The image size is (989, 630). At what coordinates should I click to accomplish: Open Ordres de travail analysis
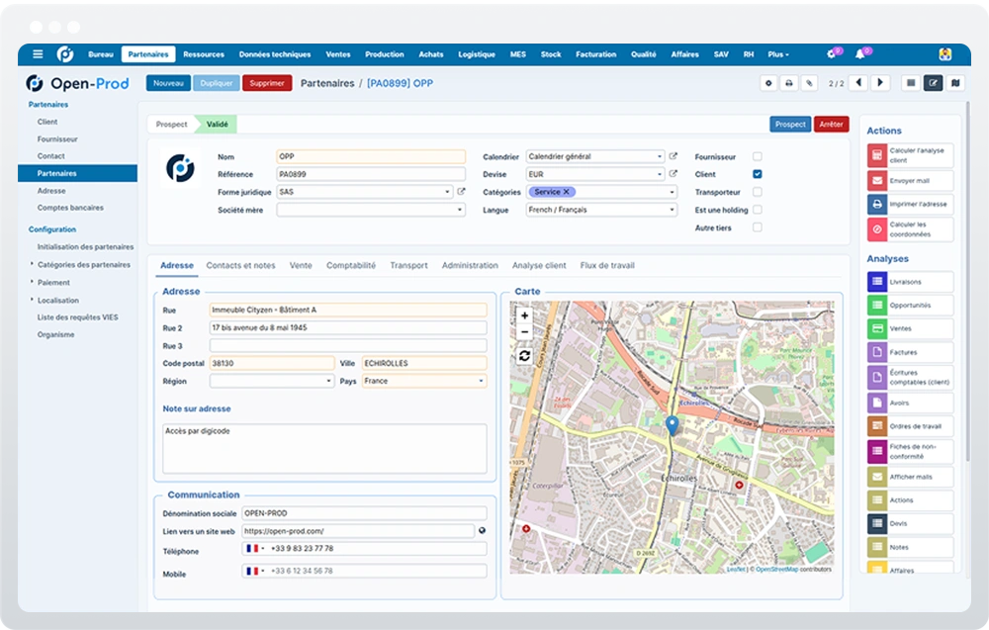[x=910, y=427]
